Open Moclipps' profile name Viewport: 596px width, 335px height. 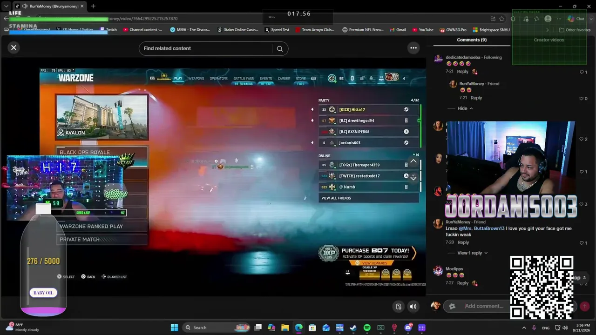coord(454,269)
